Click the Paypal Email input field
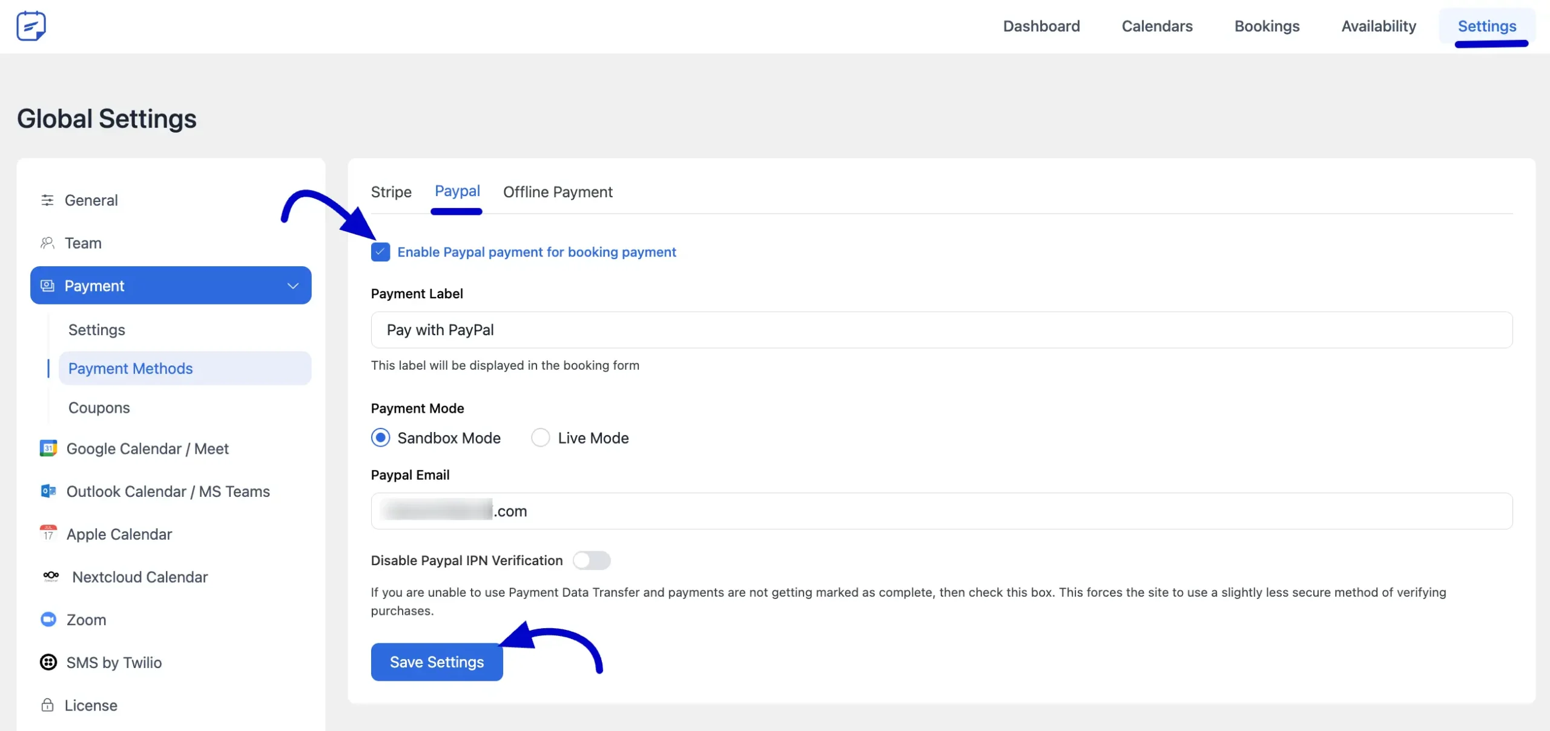This screenshot has width=1550, height=731. (942, 511)
